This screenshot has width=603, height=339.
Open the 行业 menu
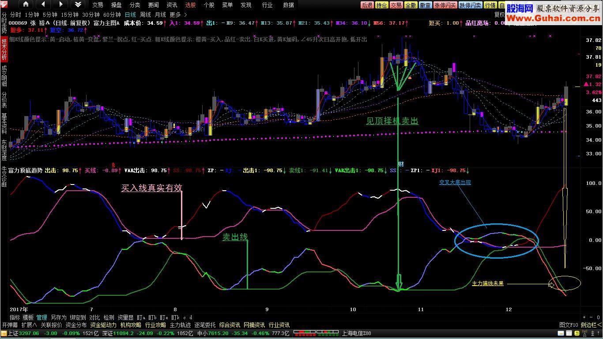[x=267, y=5]
